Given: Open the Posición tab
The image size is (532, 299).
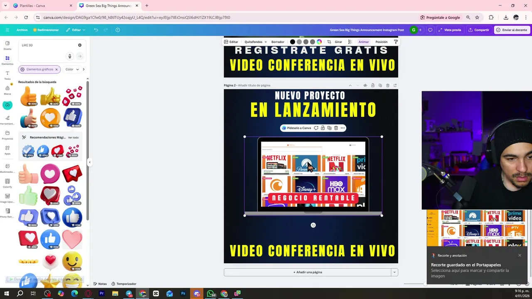Looking at the screenshot, I should (382, 42).
